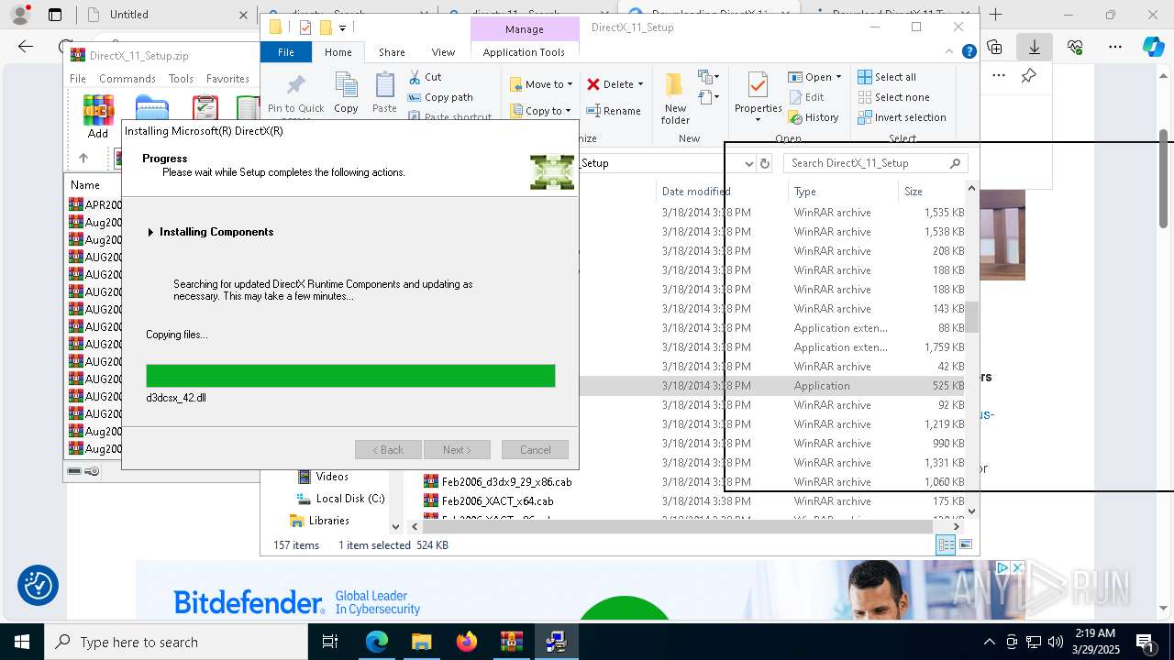Open WinRAR Favorites menu
Screen dimensions: 1174x660
pos(227,79)
